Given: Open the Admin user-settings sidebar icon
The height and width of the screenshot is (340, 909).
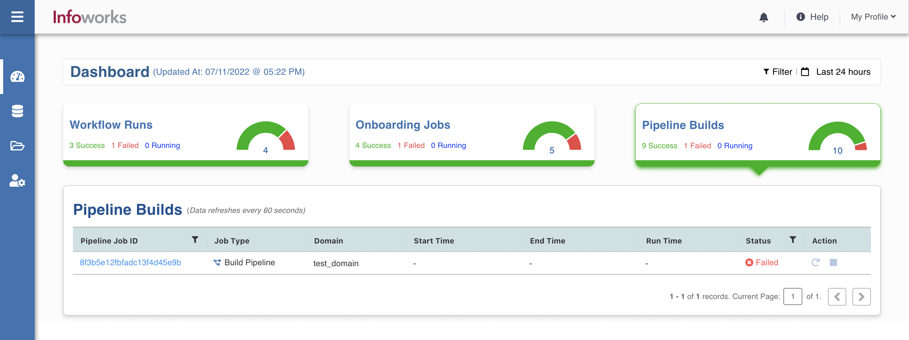Looking at the screenshot, I should pos(17,181).
